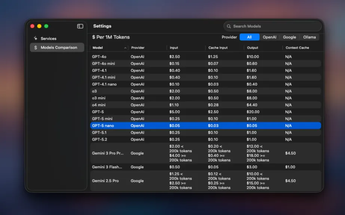The height and width of the screenshot is (215, 345).
Task: Select the GPT-5.1 model name
Action: pyautogui.click(x=99, y=133)
